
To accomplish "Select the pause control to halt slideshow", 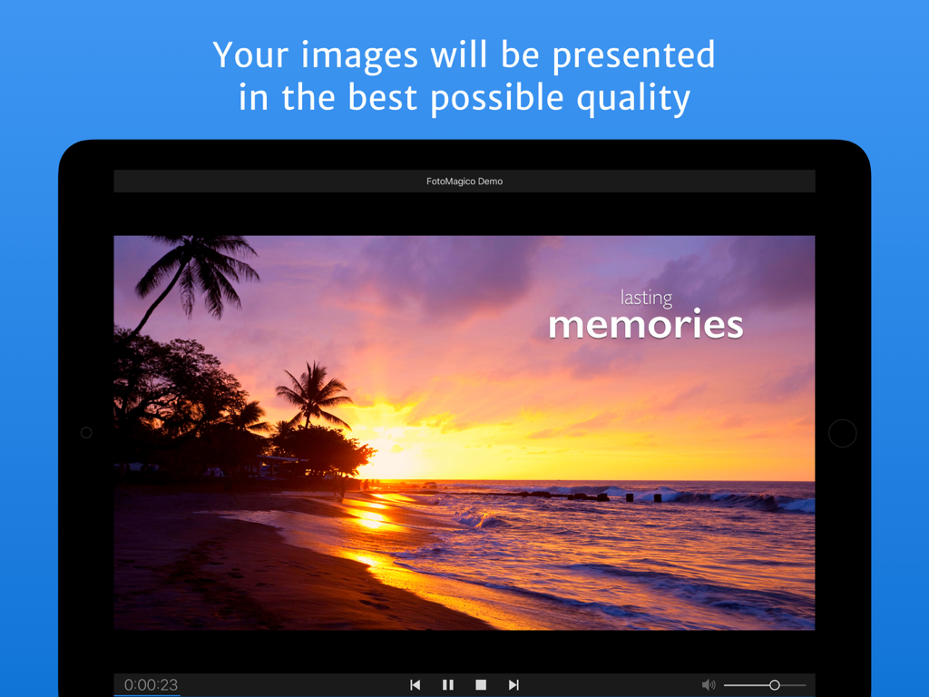I will 448,685.
